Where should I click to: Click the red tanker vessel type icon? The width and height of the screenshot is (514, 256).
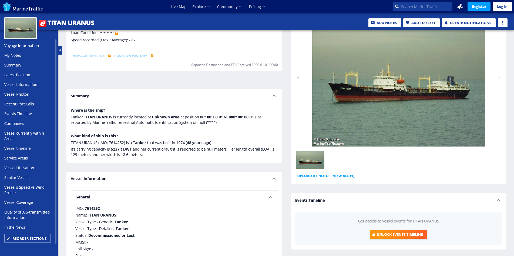click(x=43, y=23)
